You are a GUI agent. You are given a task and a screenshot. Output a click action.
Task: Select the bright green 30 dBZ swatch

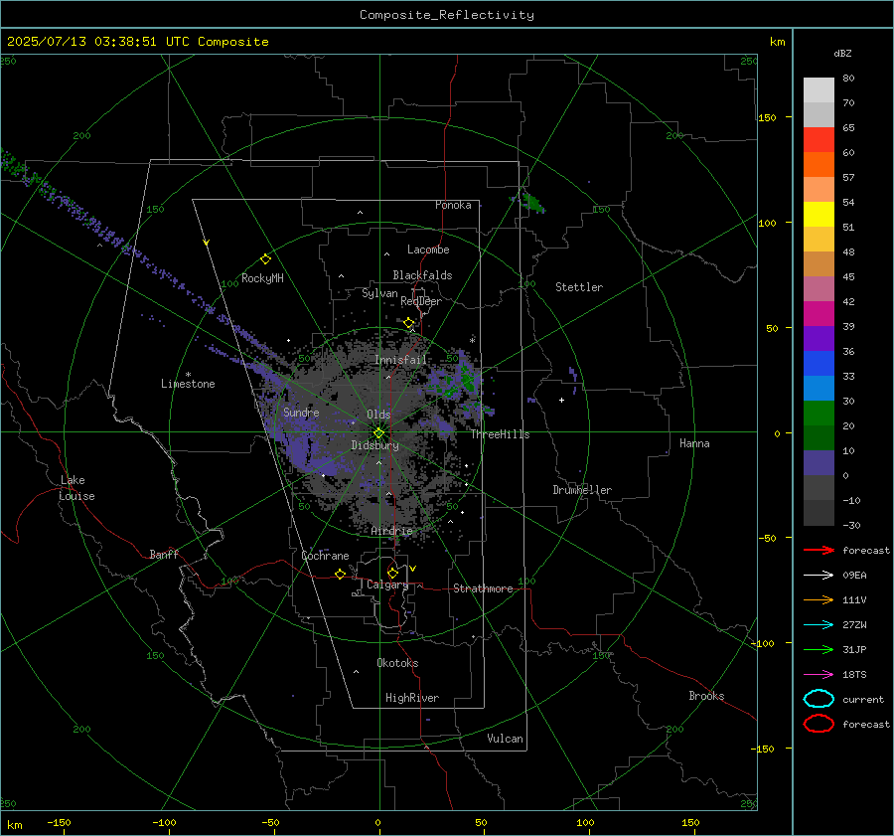pos(819,413)
